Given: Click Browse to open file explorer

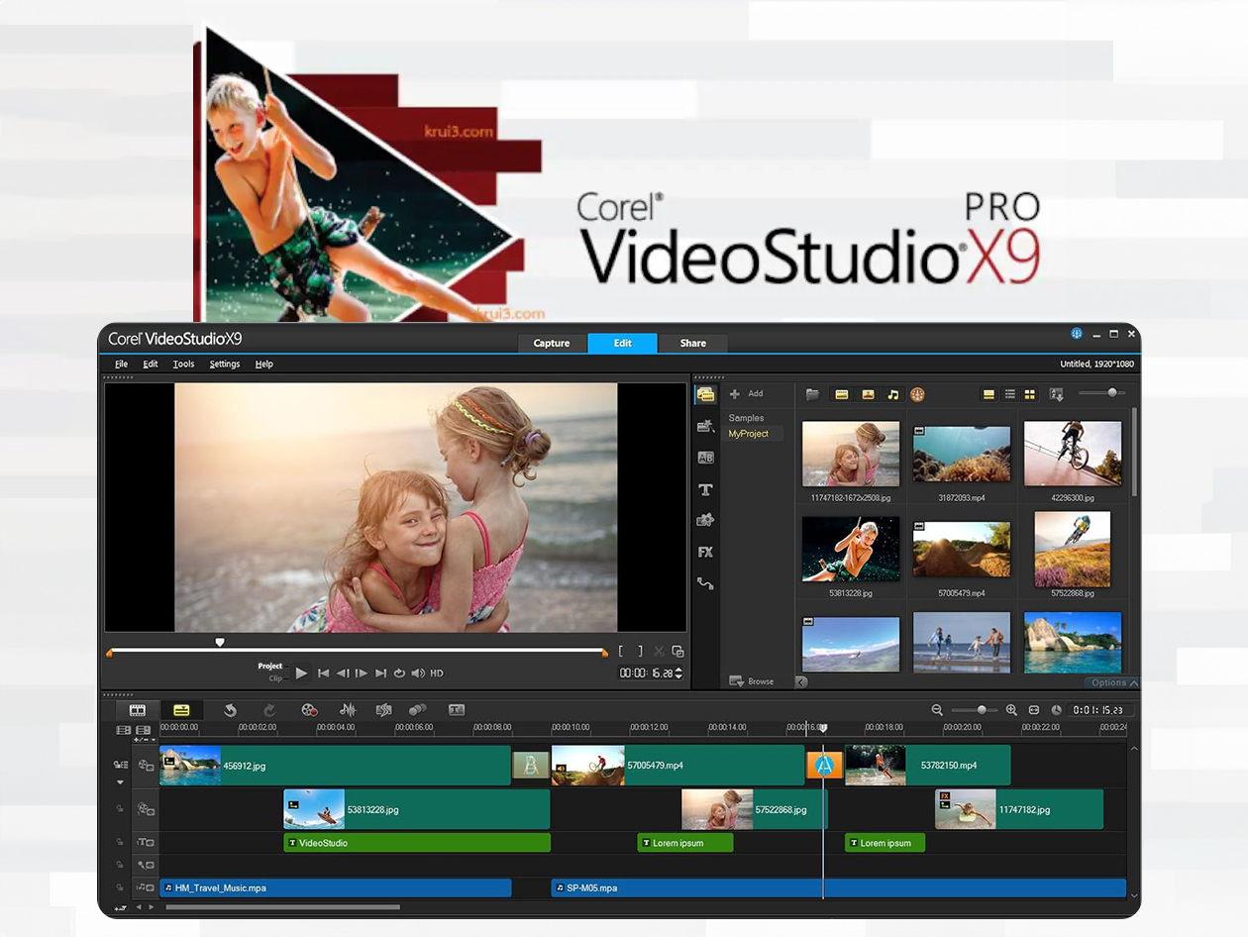Looking at the screenshot, I should [x=752, y=681].
